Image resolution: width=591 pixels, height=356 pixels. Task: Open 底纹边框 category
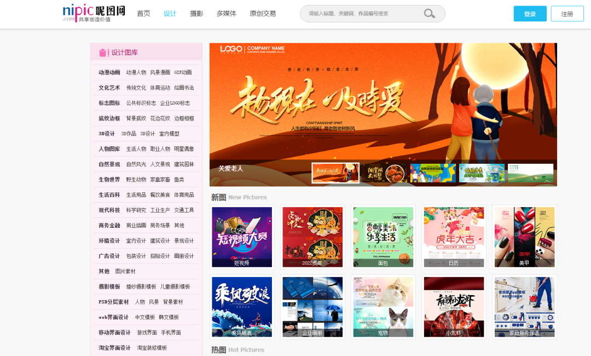pos(109,118)
